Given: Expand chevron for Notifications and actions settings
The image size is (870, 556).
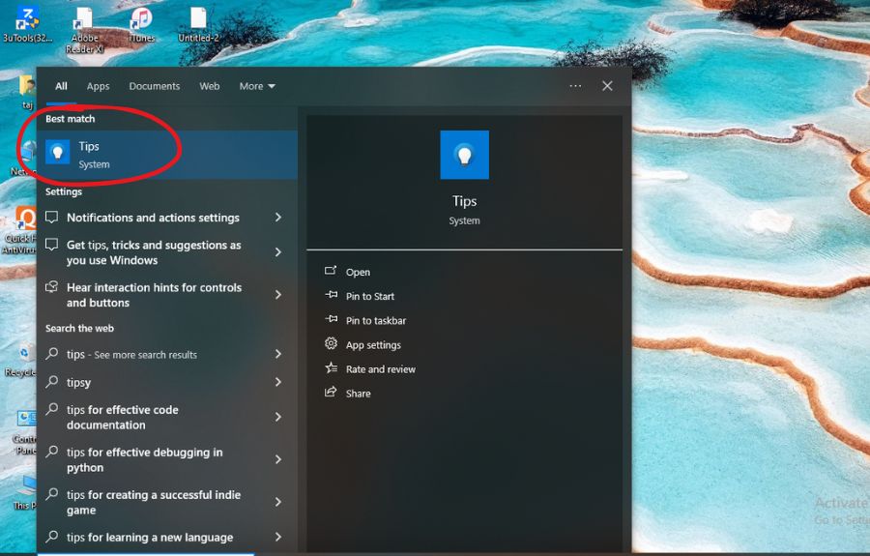Looking at the screenshot, I should (x=278, y=218).
